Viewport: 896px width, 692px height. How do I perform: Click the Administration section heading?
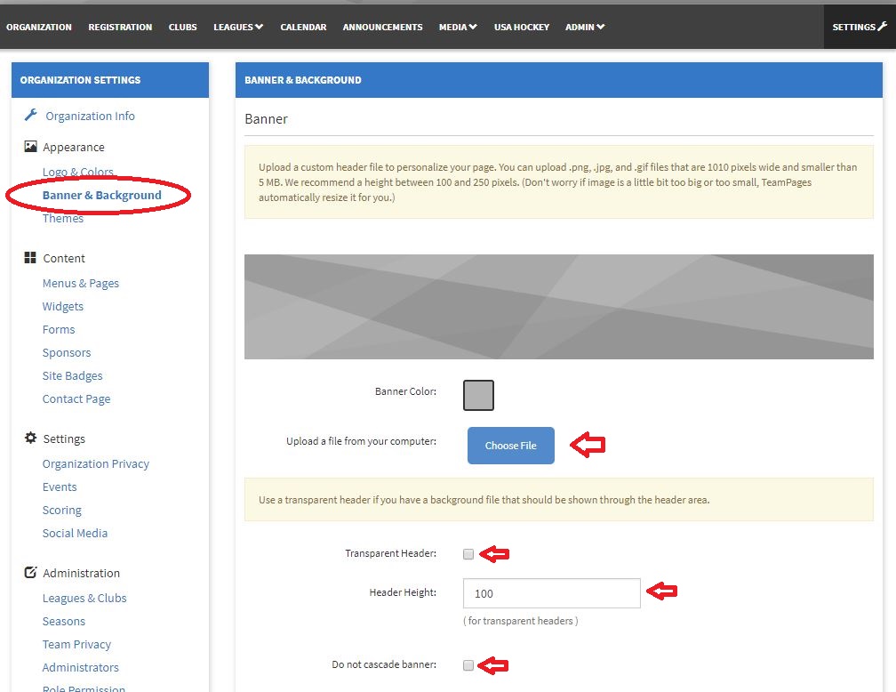pos(81,573)
